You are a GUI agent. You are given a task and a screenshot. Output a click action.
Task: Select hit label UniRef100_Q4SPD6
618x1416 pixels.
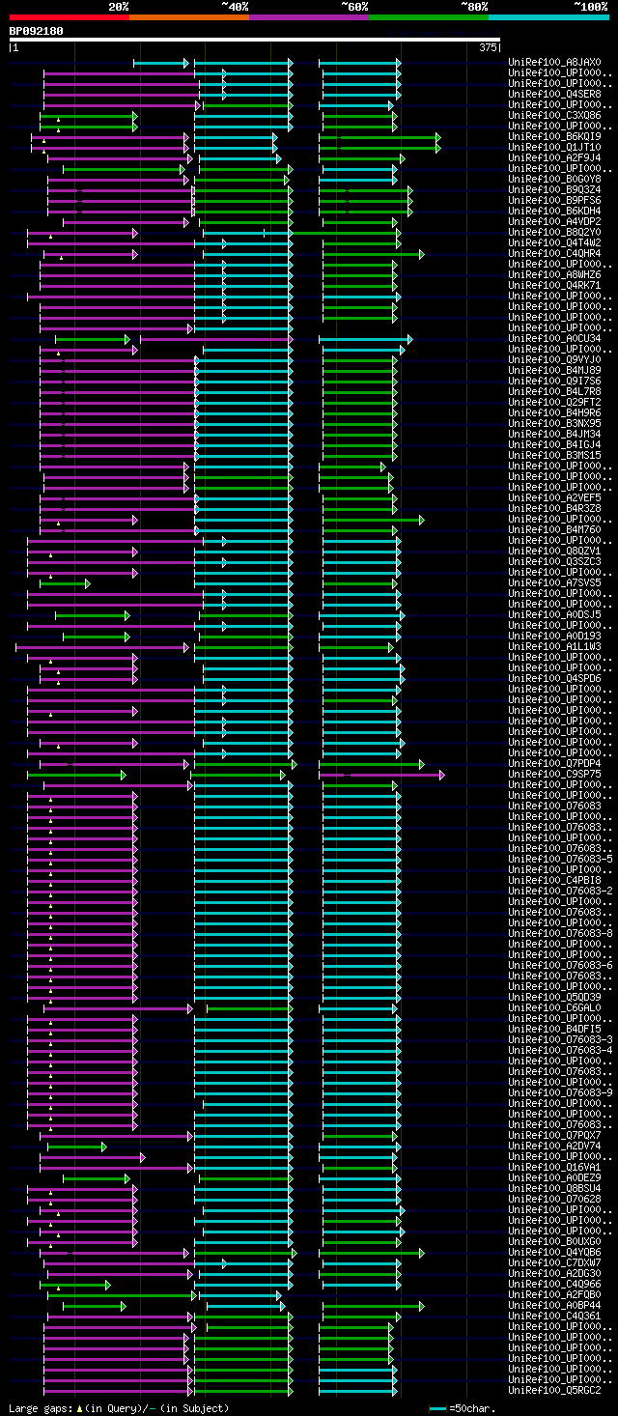click(x=555, y=679)
